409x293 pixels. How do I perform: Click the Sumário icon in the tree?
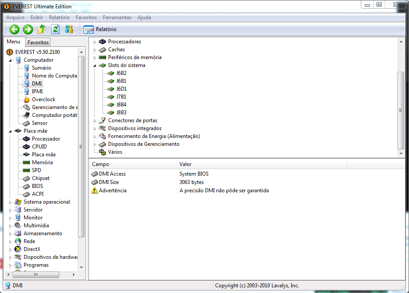[26, 68]
